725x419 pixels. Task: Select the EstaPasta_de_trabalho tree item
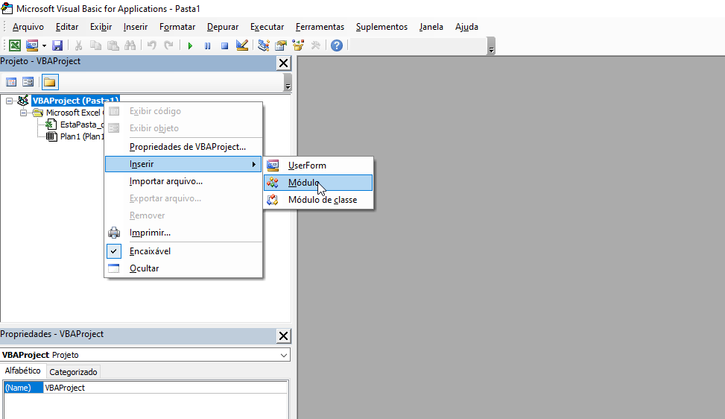(82, 125)
